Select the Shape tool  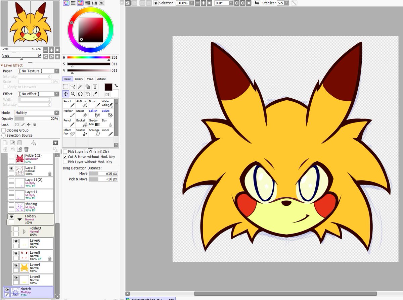point(88,86)
